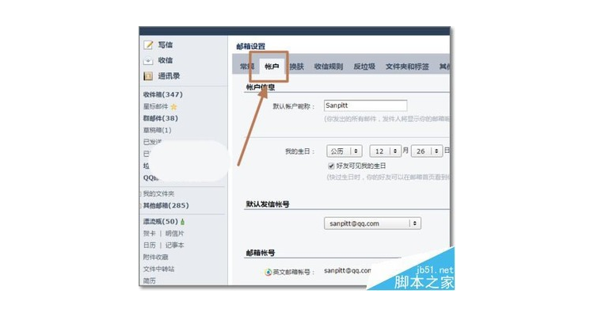Click the 邮箱设置 heading

pyautogui.click(x=251, y=46)
